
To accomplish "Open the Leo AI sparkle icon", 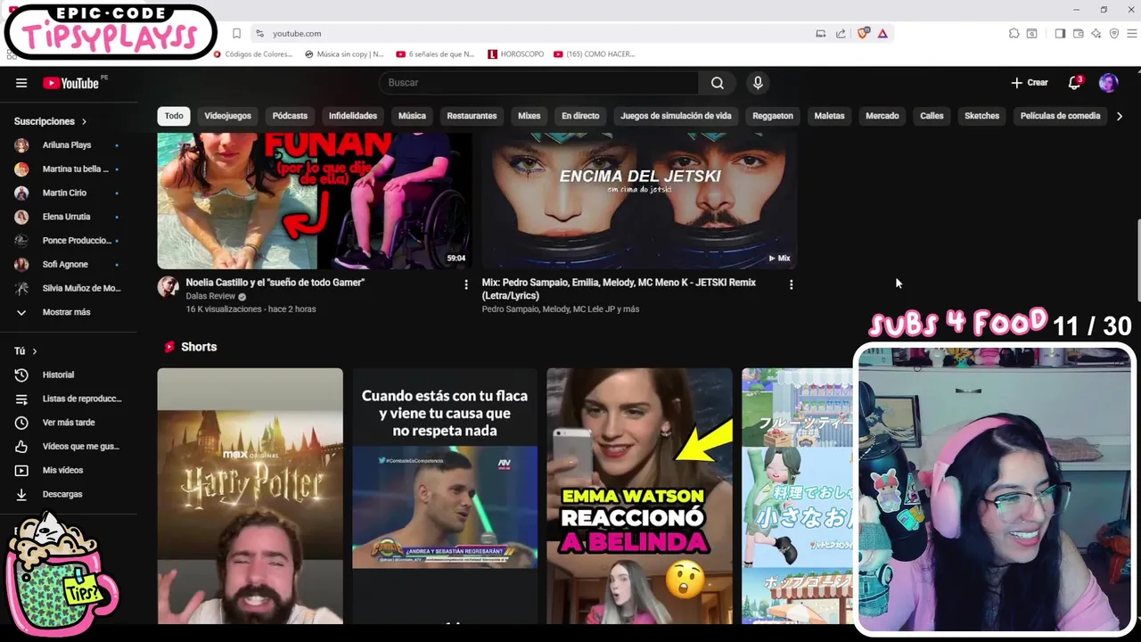I will coord(1096,33).
